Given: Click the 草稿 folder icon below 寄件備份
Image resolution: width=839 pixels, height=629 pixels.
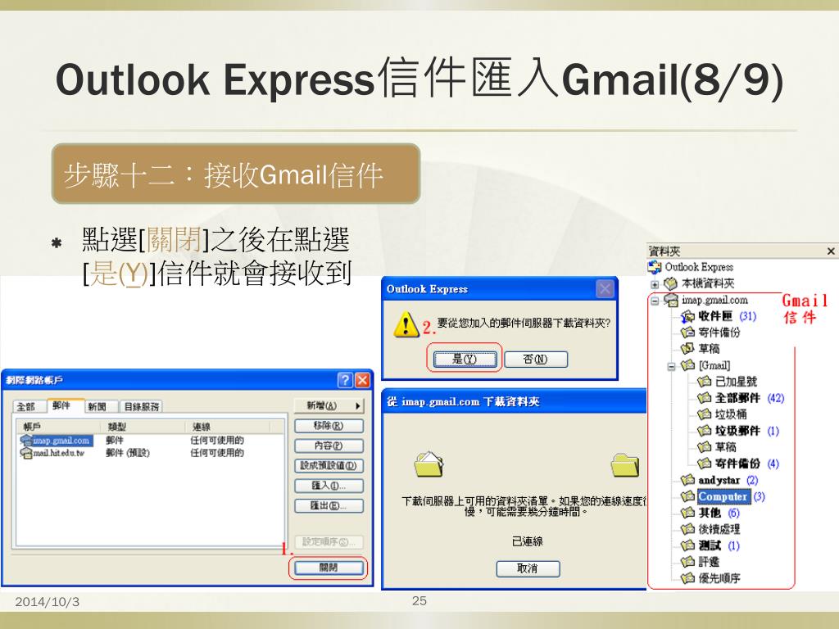Looking at the screenshot, I should (687, 349).
